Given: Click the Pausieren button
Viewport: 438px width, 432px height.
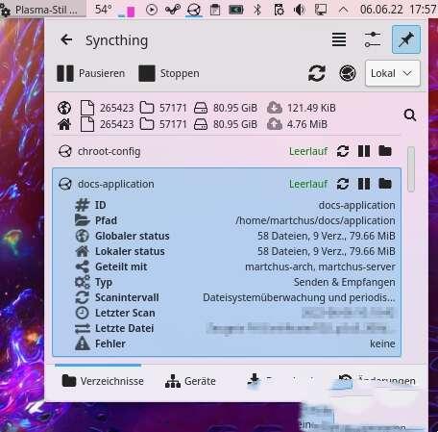Looking at the screenshot, I should coord(90,73).
